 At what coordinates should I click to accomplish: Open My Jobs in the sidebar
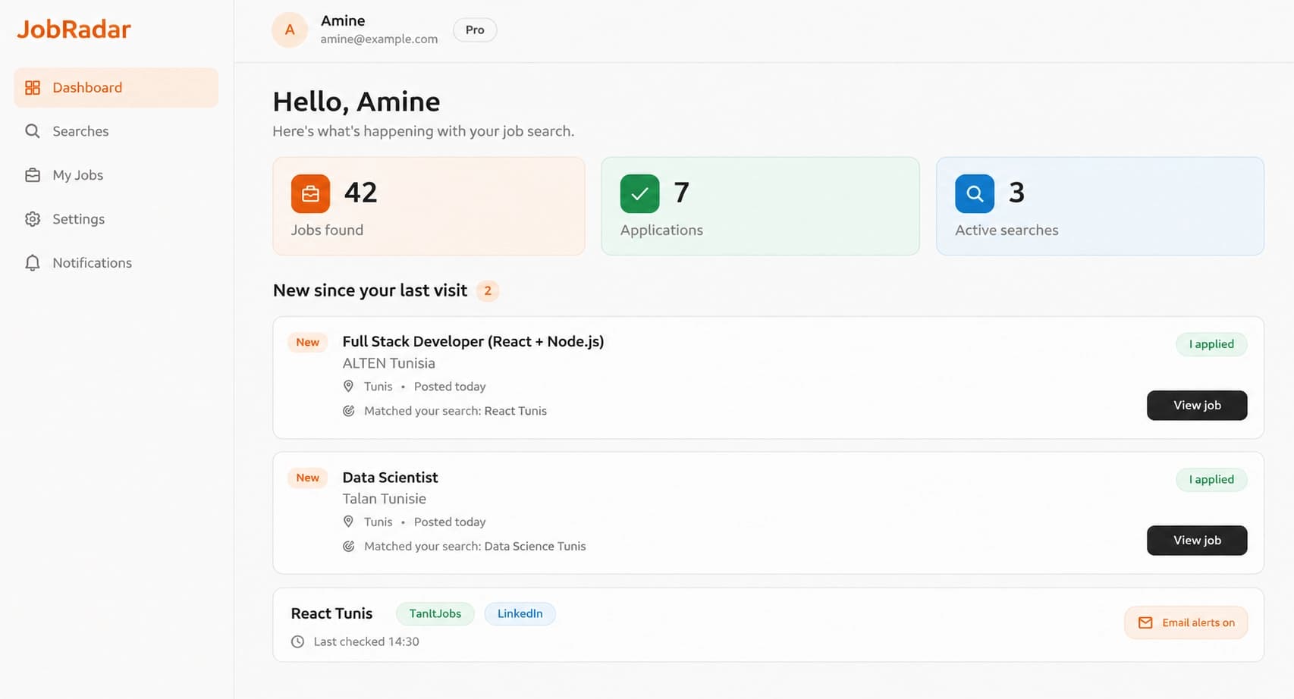tap(116, 175)
